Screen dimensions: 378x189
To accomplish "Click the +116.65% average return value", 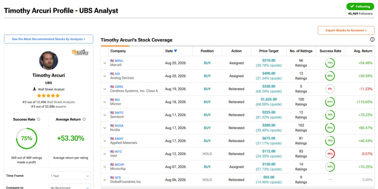I will point(364,102).
